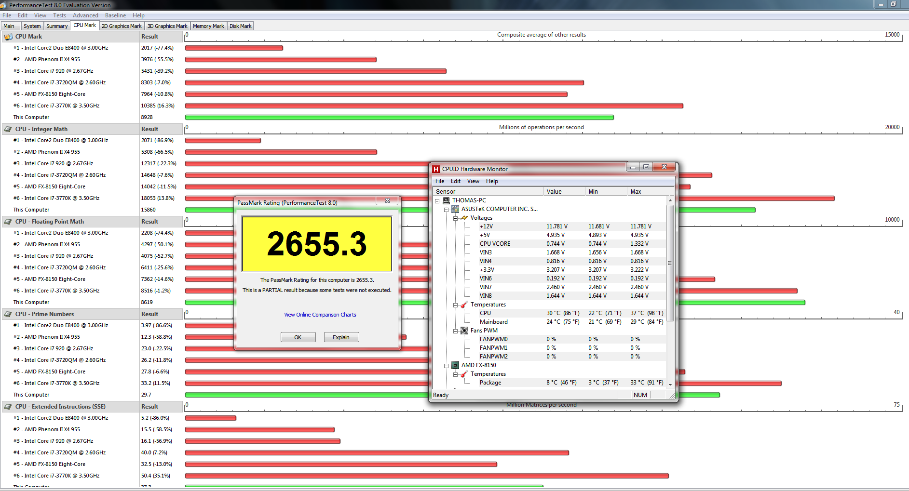
Task: Collapse the AMD FX-8150 node
Action: pos(447,366)
